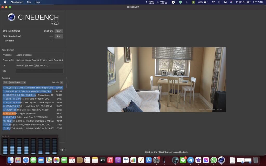The width and height of the screenshot is (266, 166).
Task: Open Finder from the Dock
Action: pyautogui.click(x=10, y=160)
